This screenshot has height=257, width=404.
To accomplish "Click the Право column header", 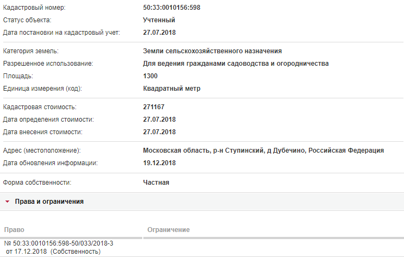I will 14,230.
